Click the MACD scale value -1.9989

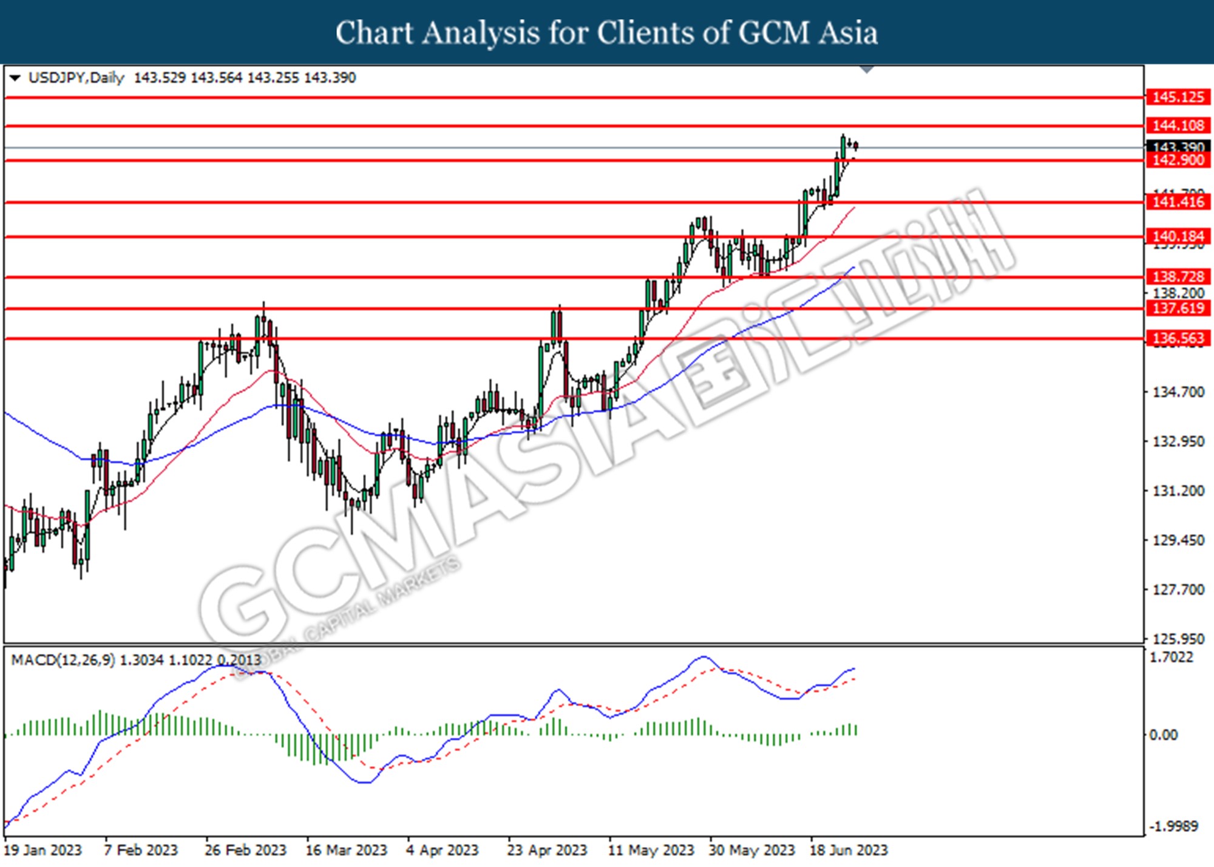(x=1173, y=826)
